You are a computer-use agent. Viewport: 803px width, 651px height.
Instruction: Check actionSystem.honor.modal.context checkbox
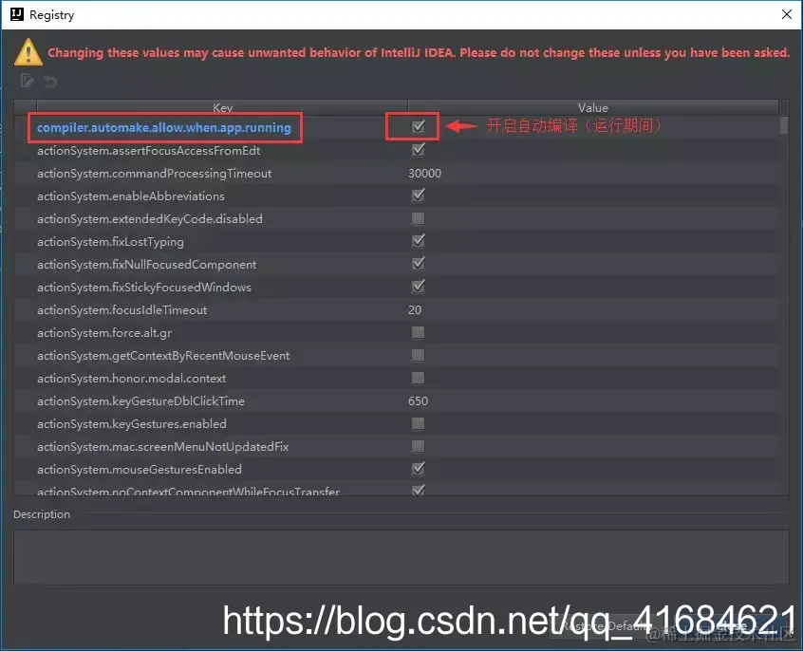click(418, 378)
